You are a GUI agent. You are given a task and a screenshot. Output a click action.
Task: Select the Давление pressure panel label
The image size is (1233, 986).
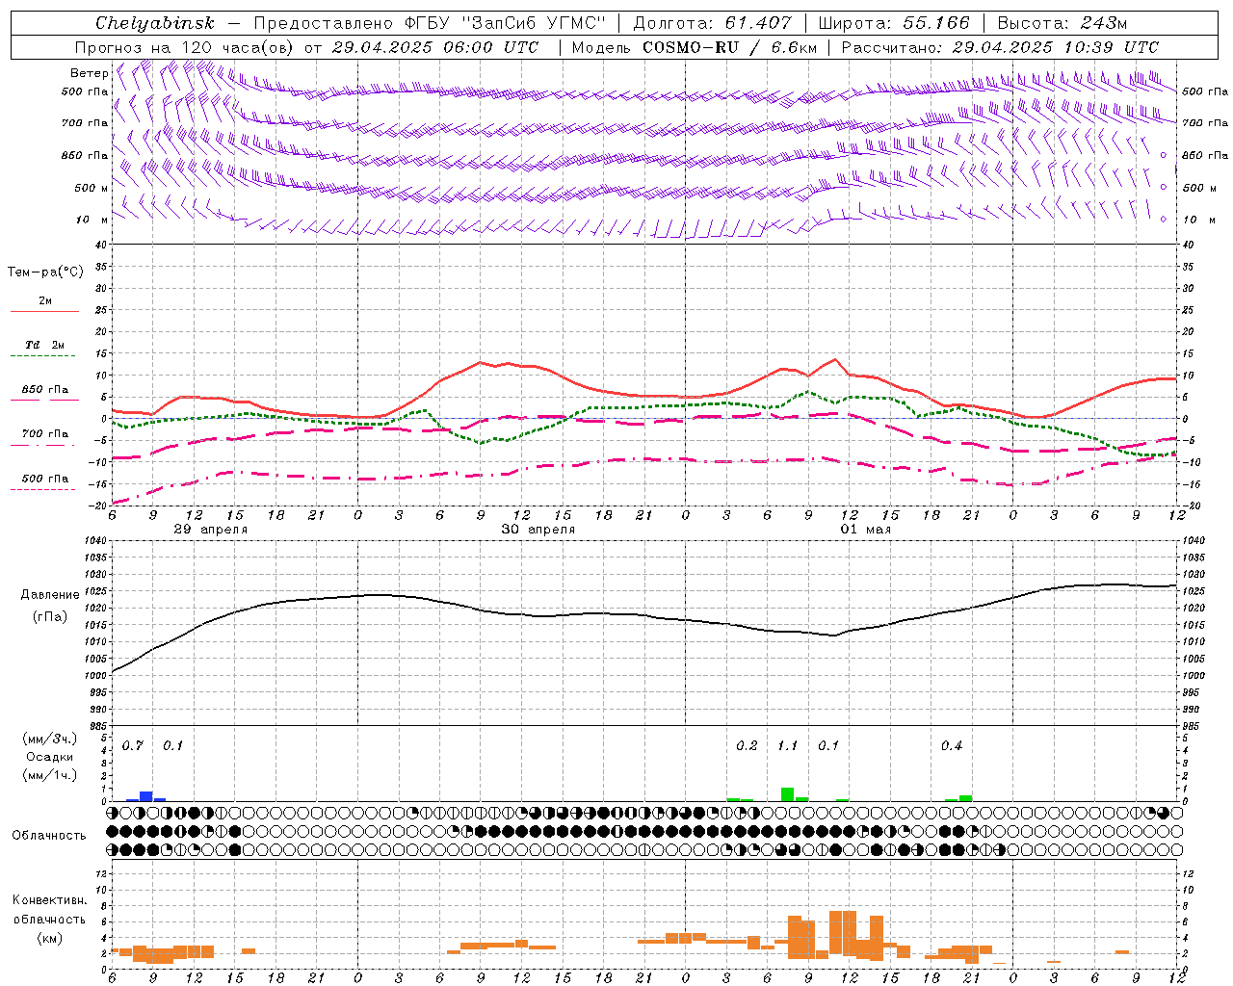click(50, 595)
